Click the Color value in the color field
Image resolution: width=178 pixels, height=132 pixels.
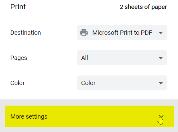coord(88,83)
